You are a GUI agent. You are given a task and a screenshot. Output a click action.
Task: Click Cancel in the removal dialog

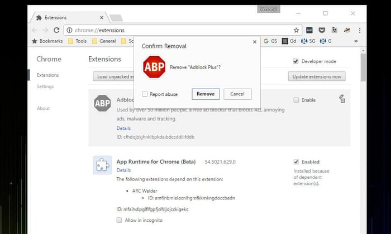click(237, 94)
